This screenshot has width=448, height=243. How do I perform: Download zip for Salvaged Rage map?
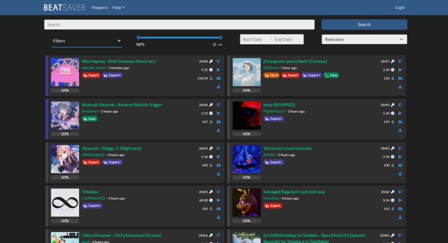pos(400,217)
